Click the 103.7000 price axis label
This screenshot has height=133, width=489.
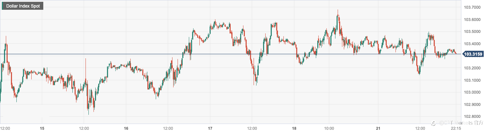(x=473, y=7)
